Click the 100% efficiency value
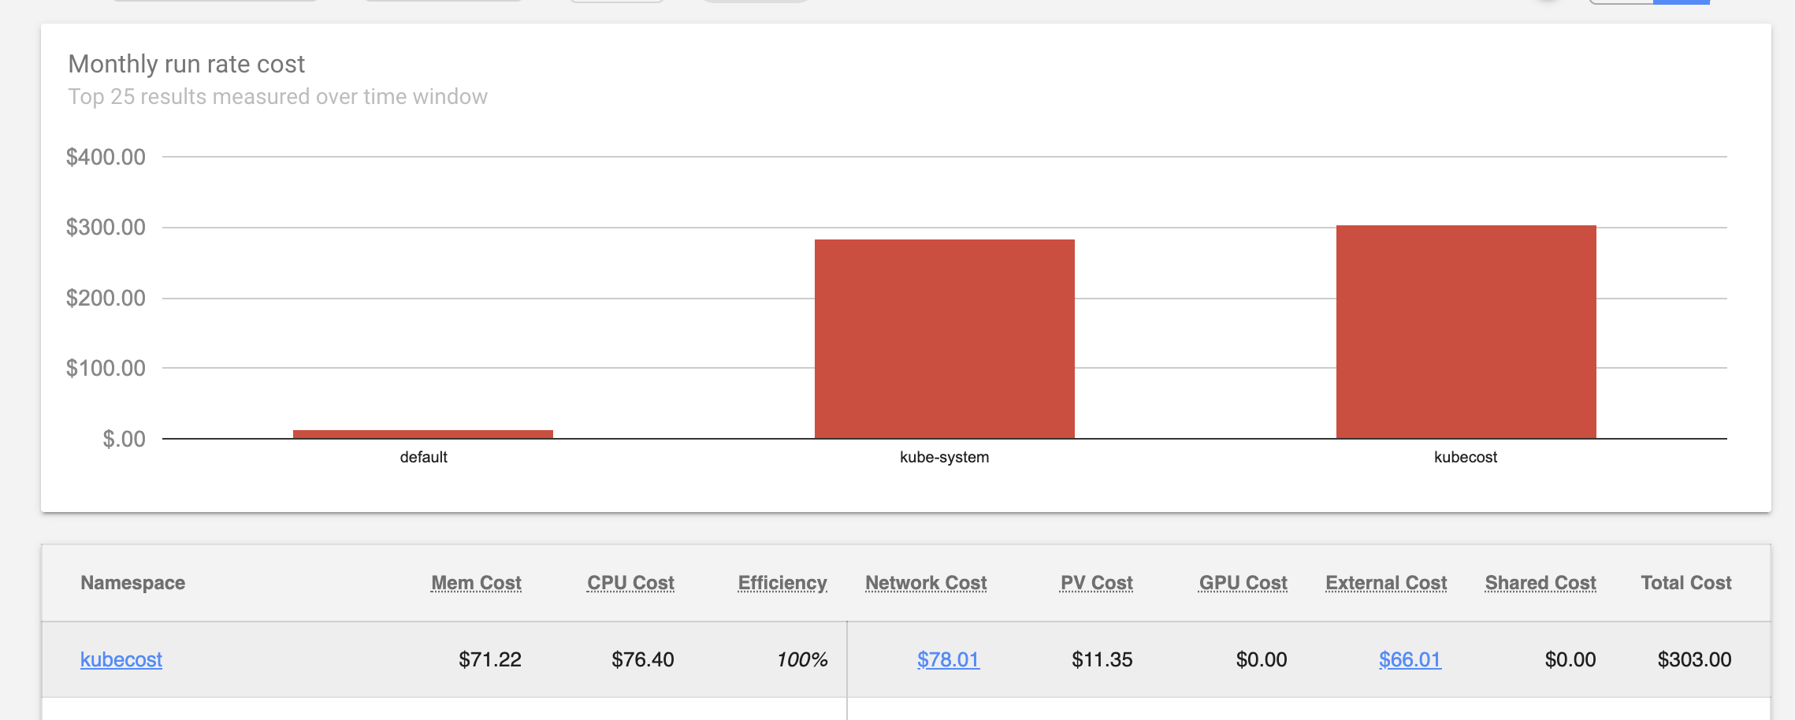The height and width of the screenshot is (720, 1795). pyautogui.click(x=802, y=659)
